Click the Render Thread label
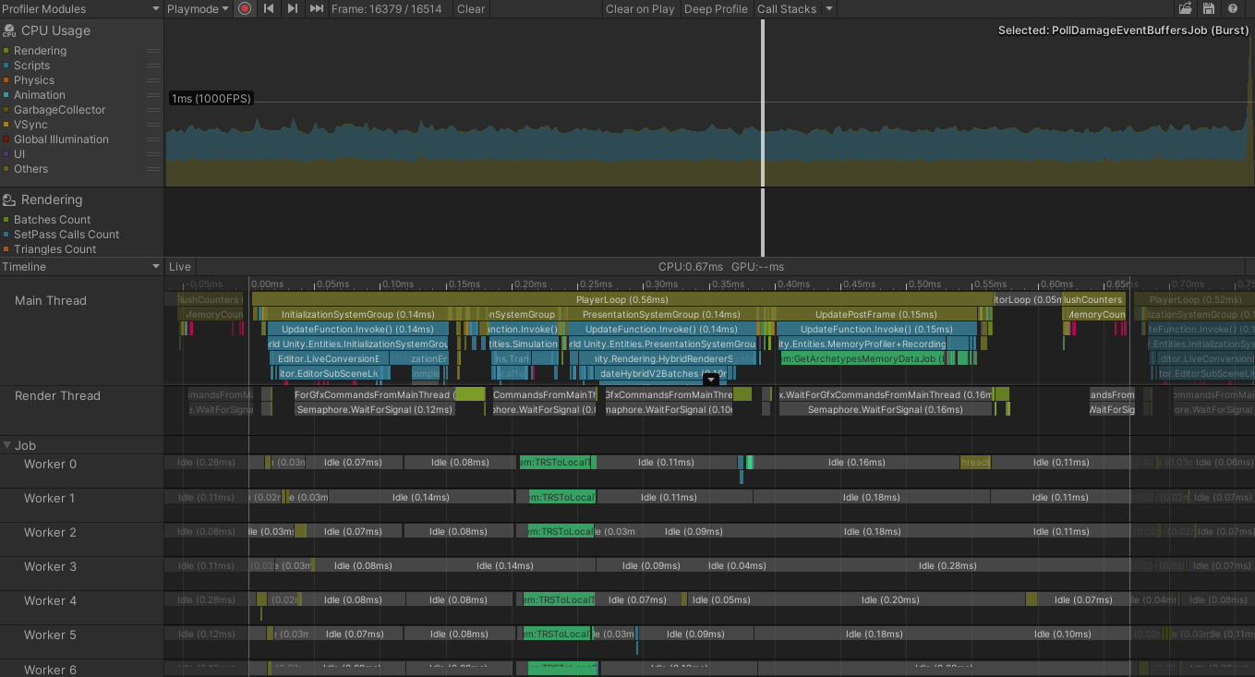Image resolution: width=1255 pixels, height=677 pixels. tap(57, 396)
